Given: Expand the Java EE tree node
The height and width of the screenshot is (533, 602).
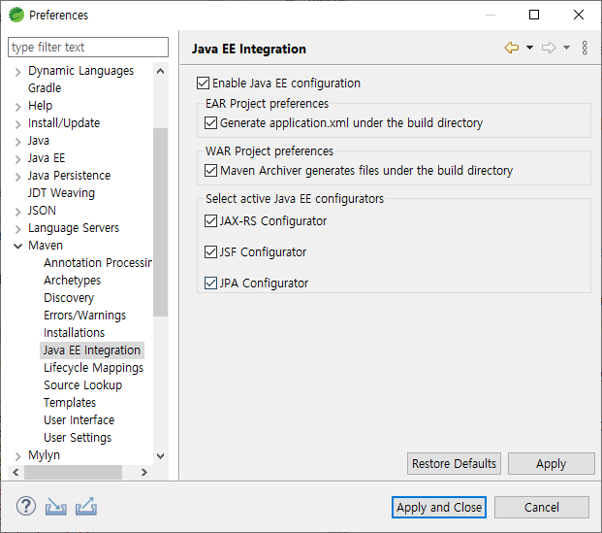Looking at the screenshot, I should click(x=17, y=159).
